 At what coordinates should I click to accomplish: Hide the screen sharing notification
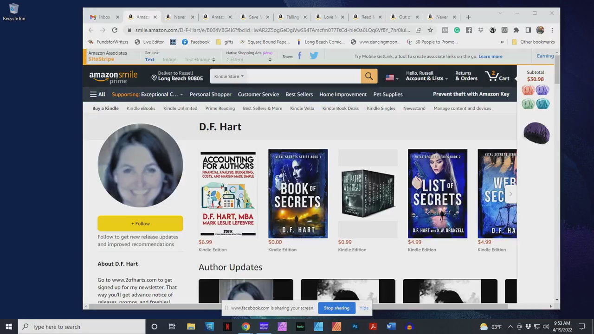point(364,308)
